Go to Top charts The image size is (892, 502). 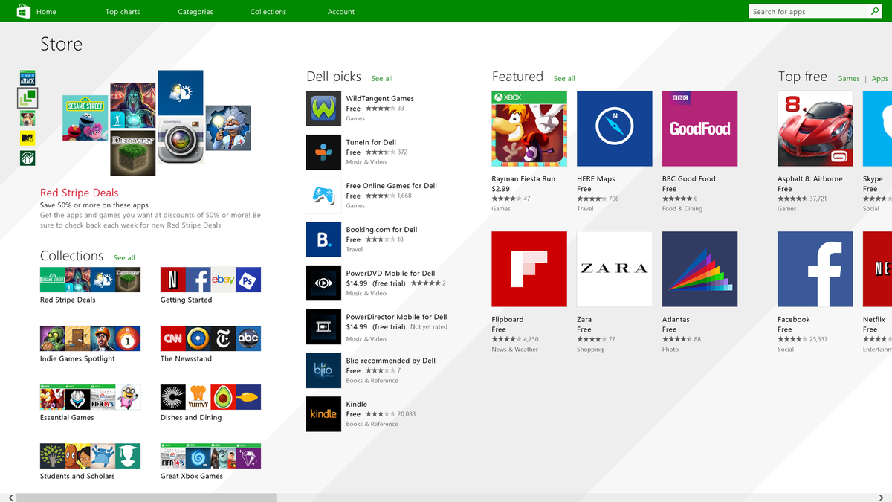[122, 11]
